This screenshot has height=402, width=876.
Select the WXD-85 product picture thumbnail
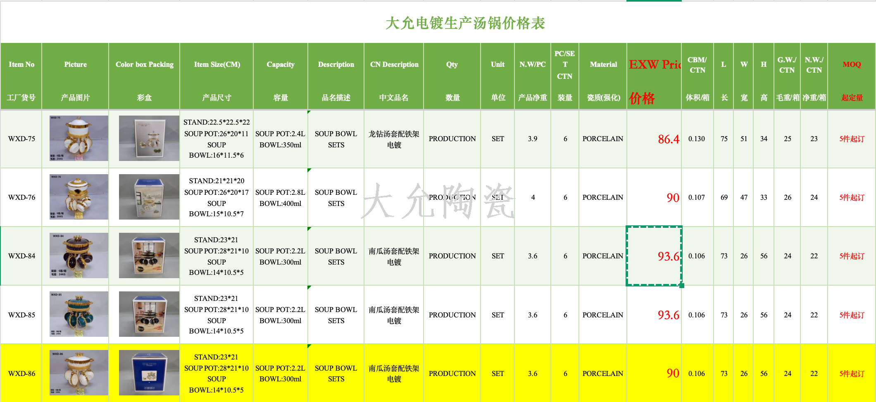point(79,314)
